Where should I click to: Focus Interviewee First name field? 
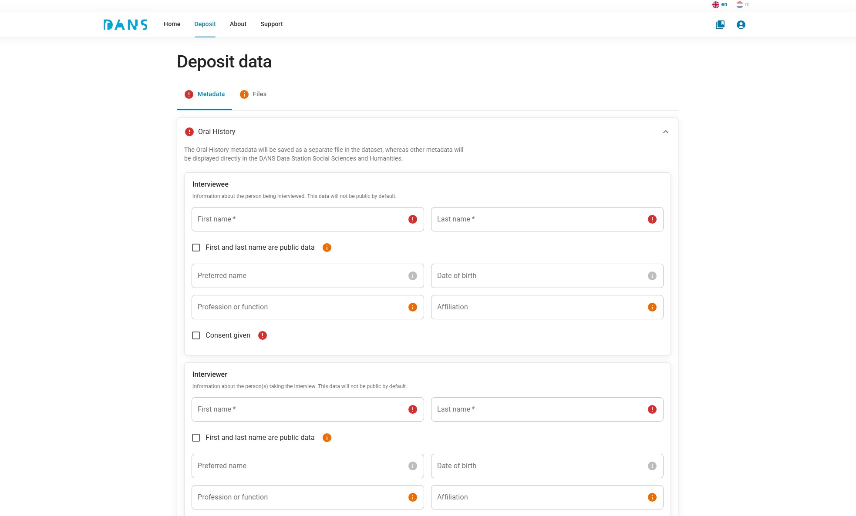click(x=307, y=219)
